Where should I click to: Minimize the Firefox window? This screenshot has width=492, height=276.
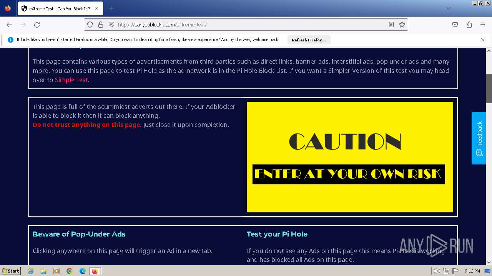[x=475, y=3]
